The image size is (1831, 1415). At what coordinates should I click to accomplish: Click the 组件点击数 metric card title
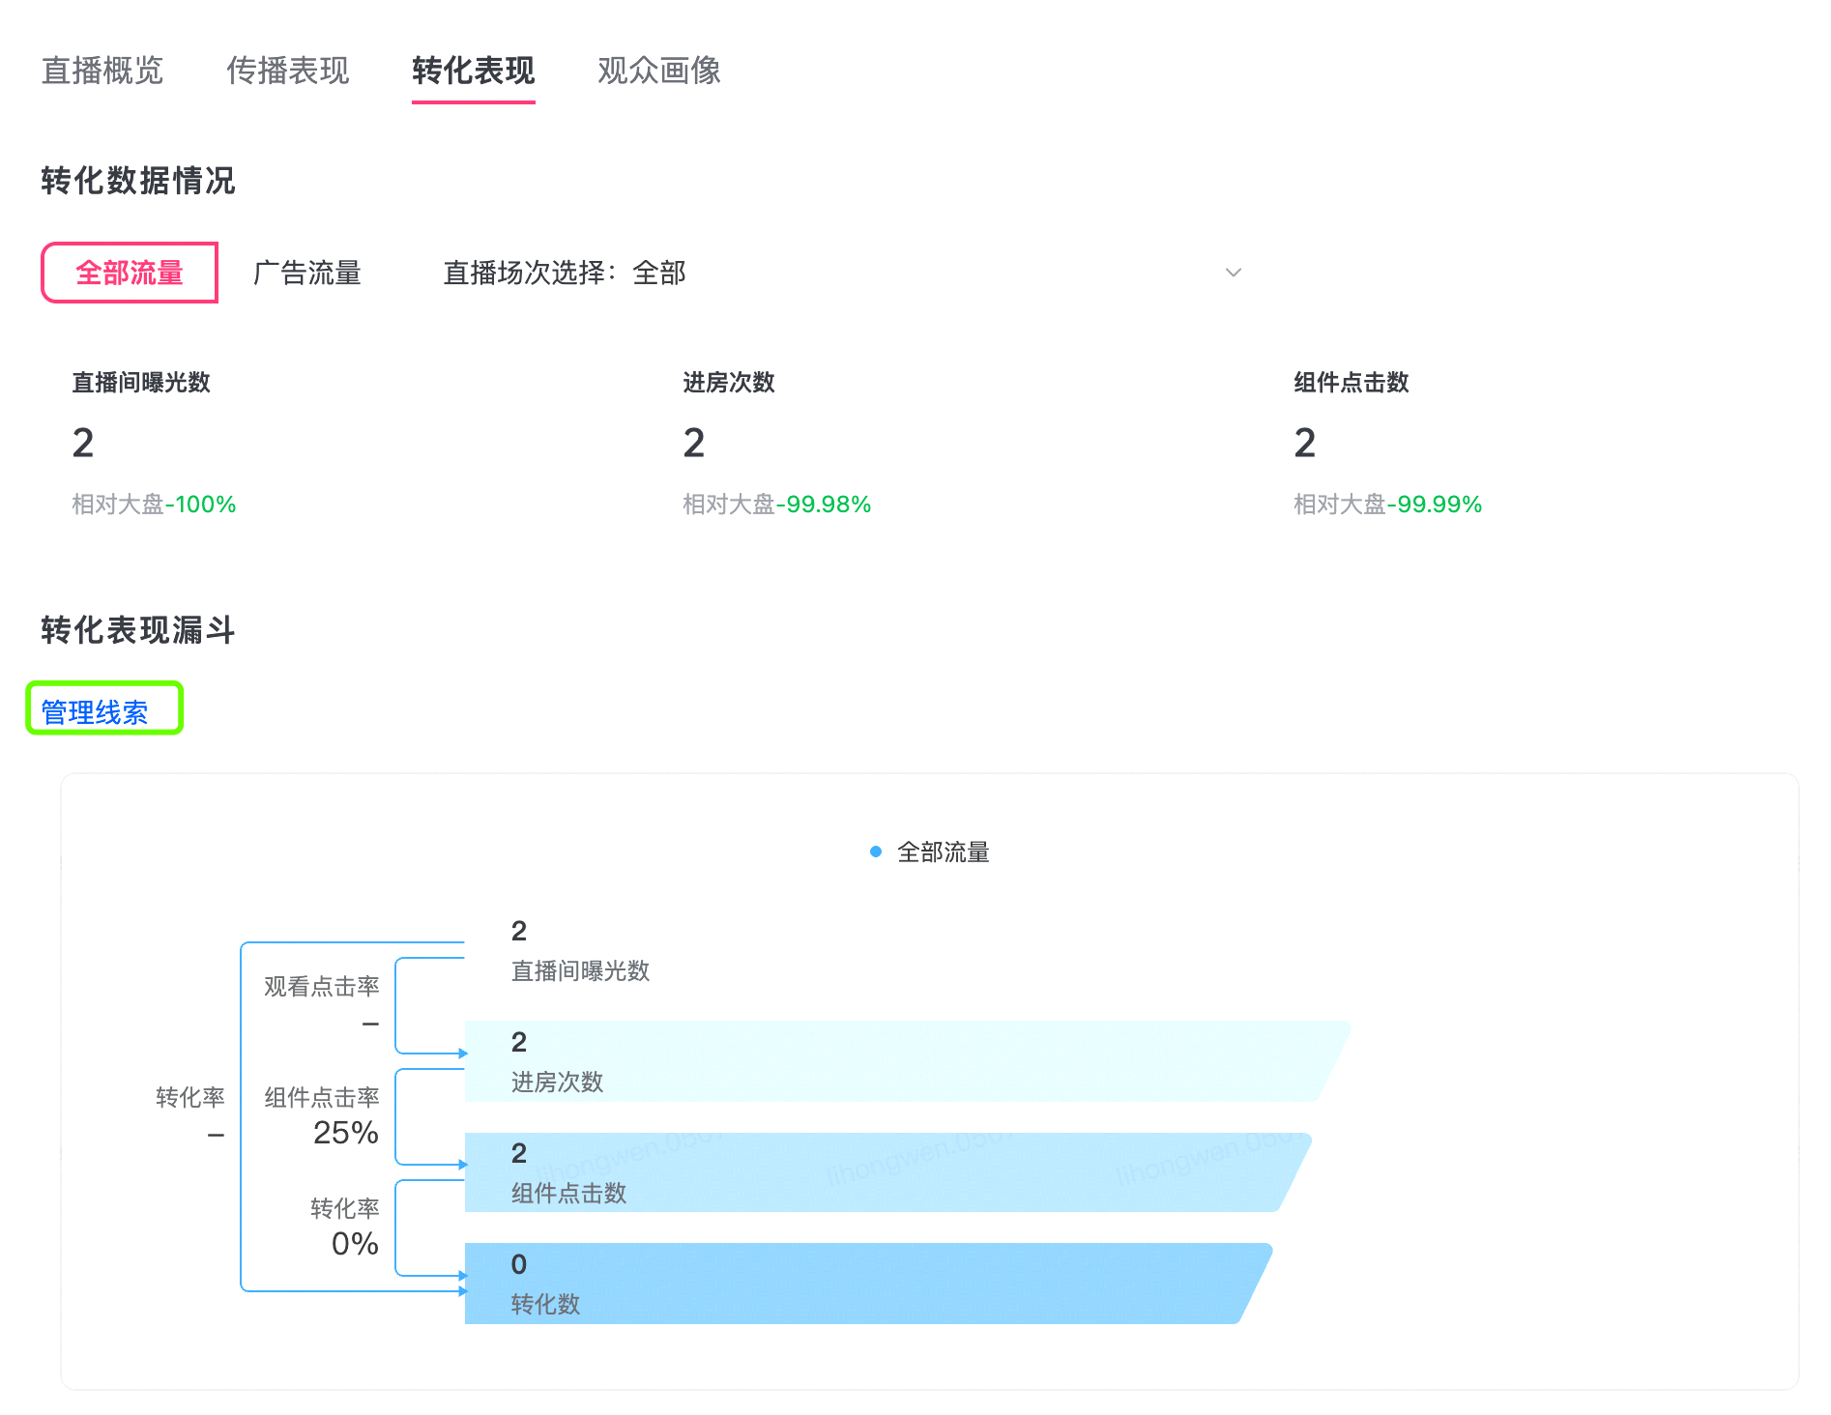[x=1351, y=383]
